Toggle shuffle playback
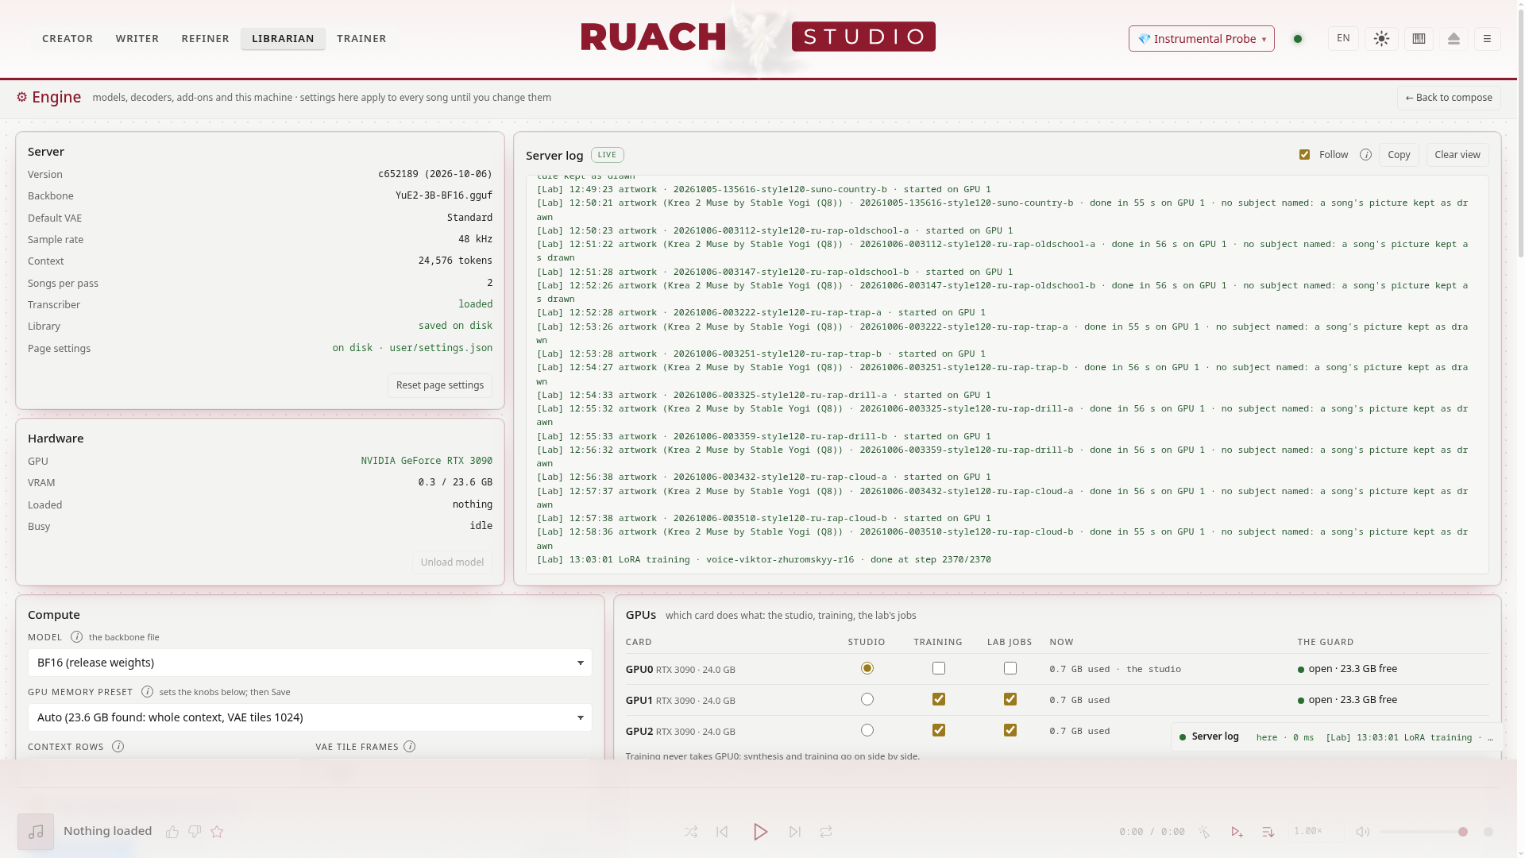This screenshot has width=1525, height=858. point(691,832)
